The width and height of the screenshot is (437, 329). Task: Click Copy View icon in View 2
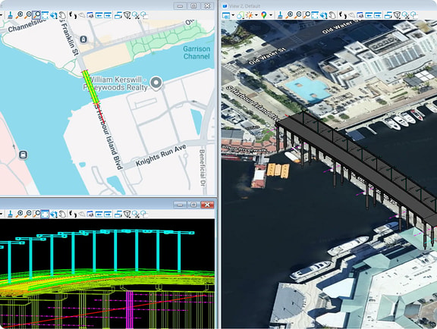point(388,15)
